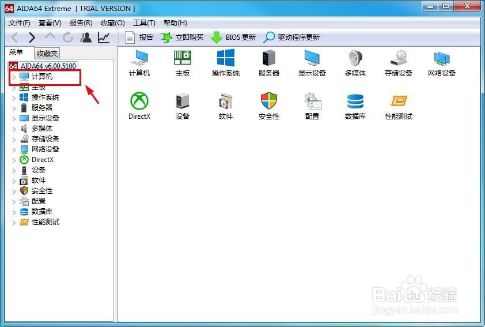Viewport: 485px width, 327px height.
Task: Select 性能测试 in the sidebar tree
Action: pos(39,222)
